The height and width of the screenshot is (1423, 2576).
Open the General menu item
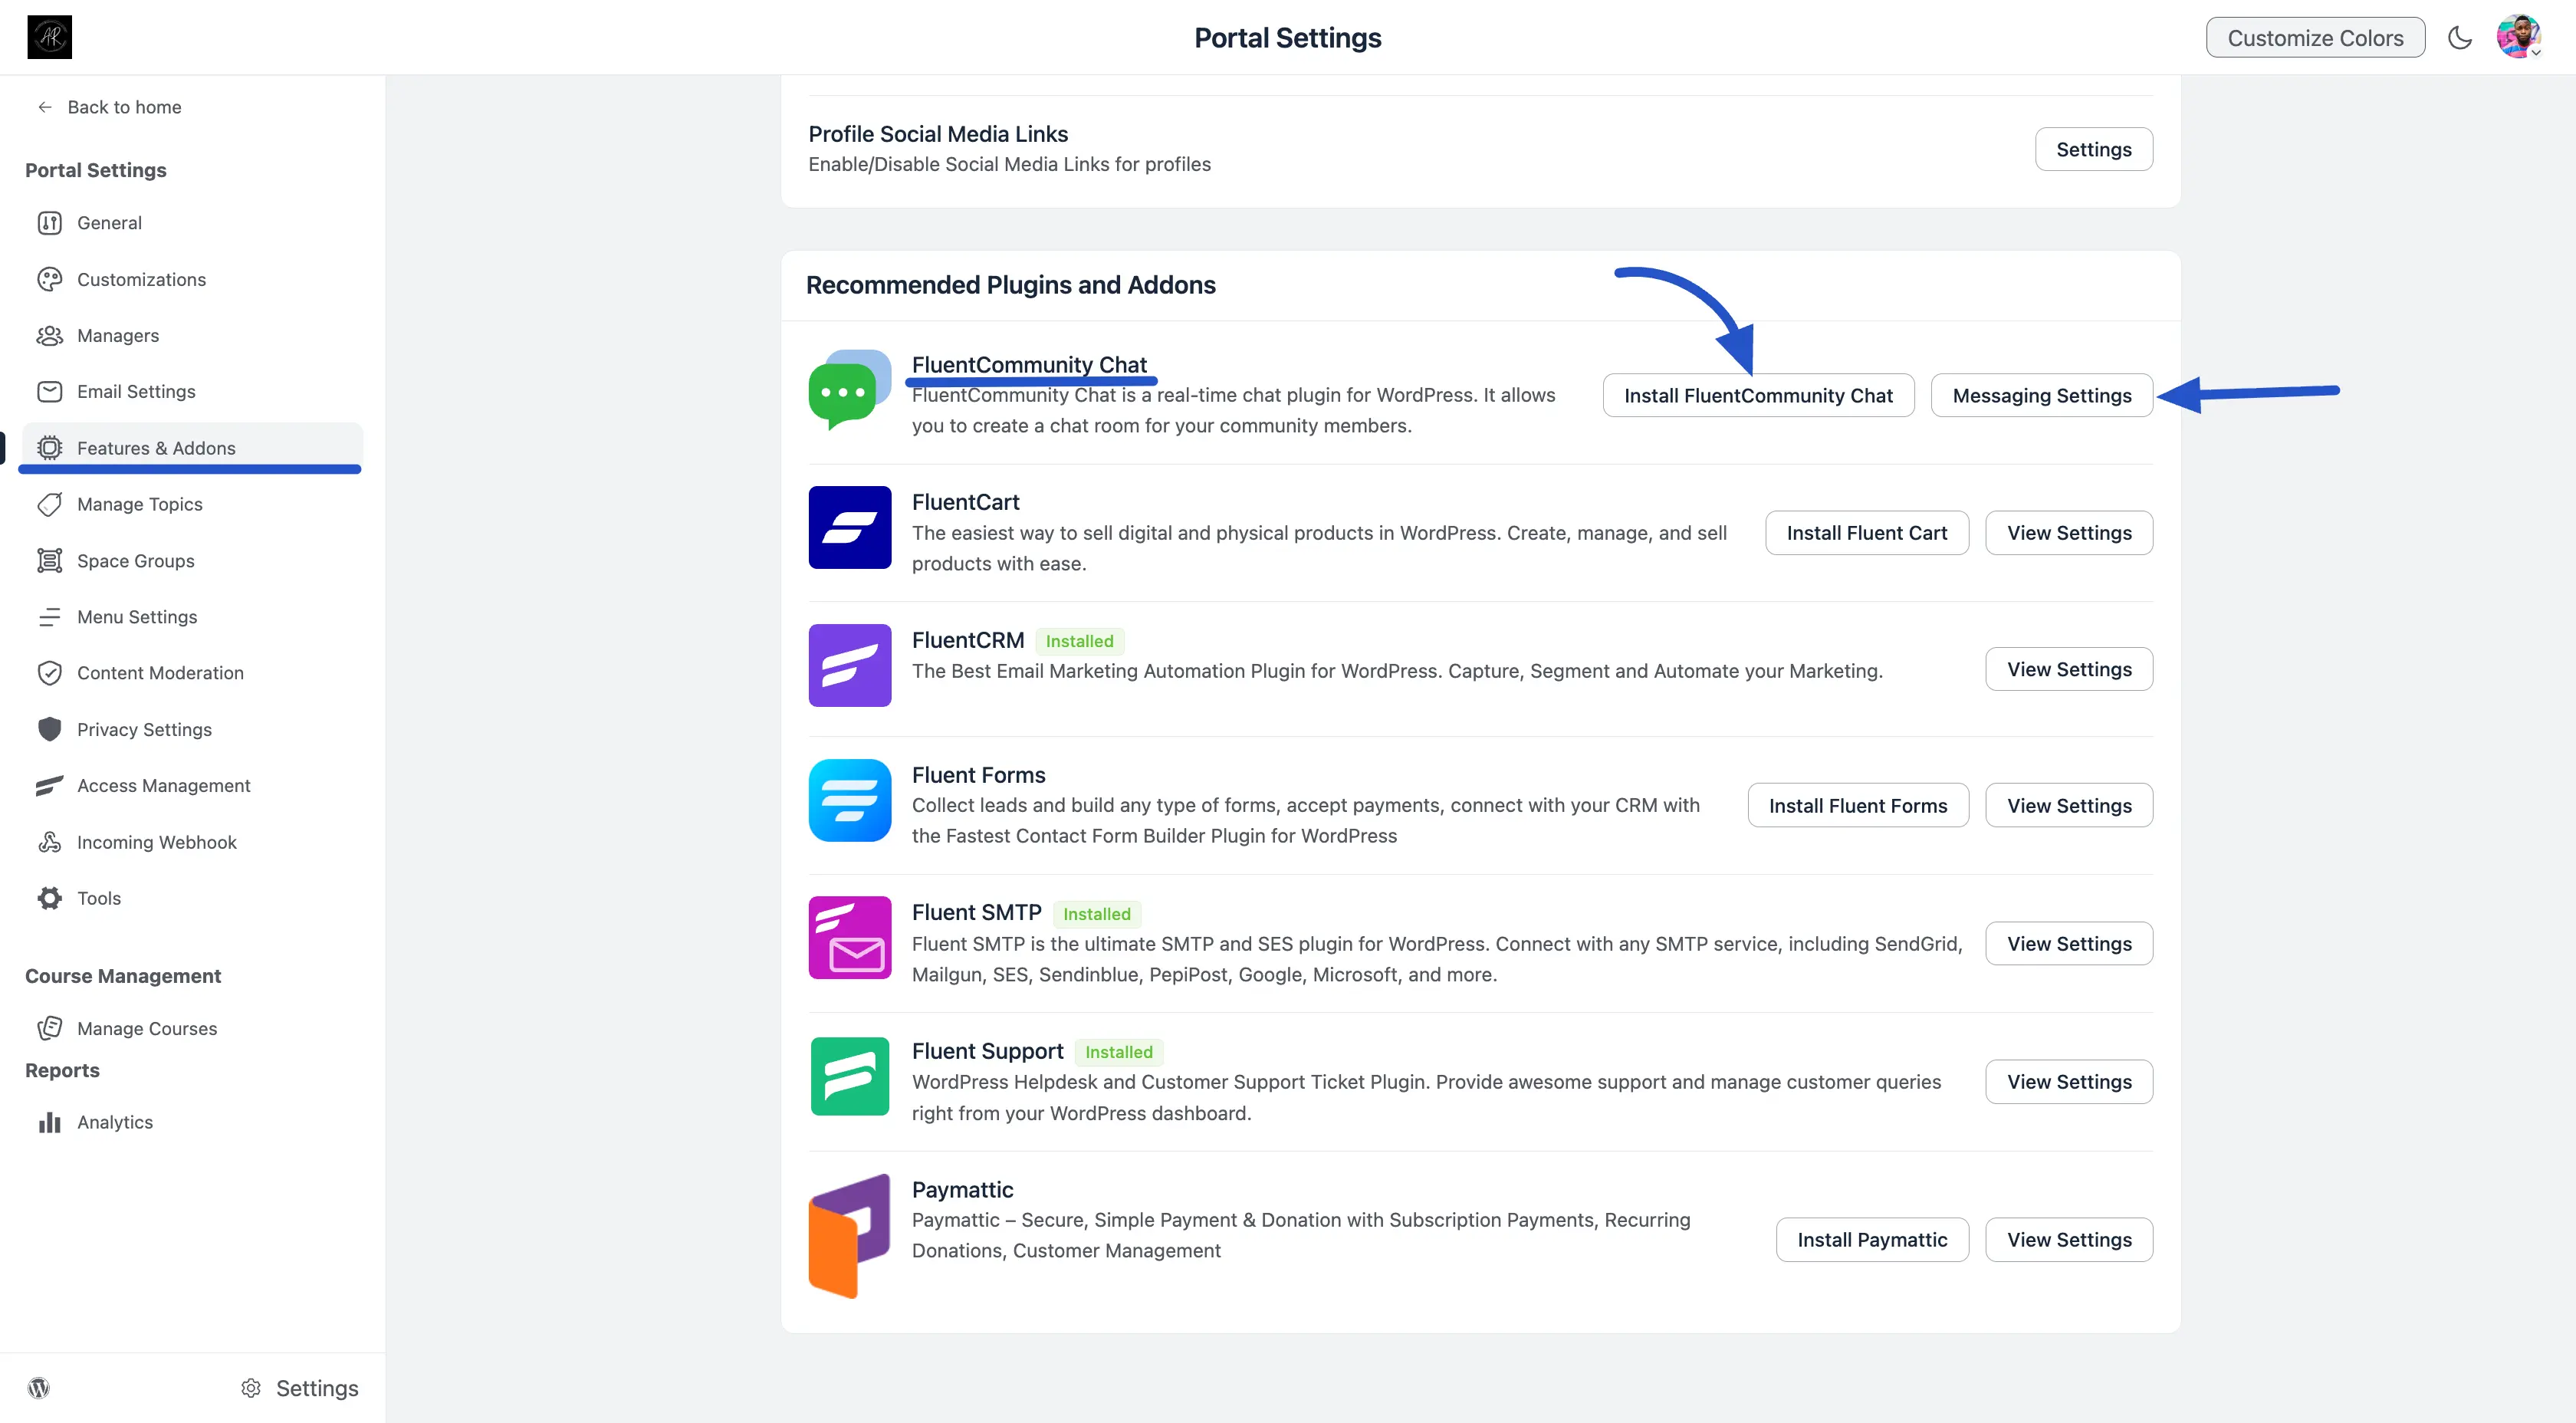click(192, 223)
